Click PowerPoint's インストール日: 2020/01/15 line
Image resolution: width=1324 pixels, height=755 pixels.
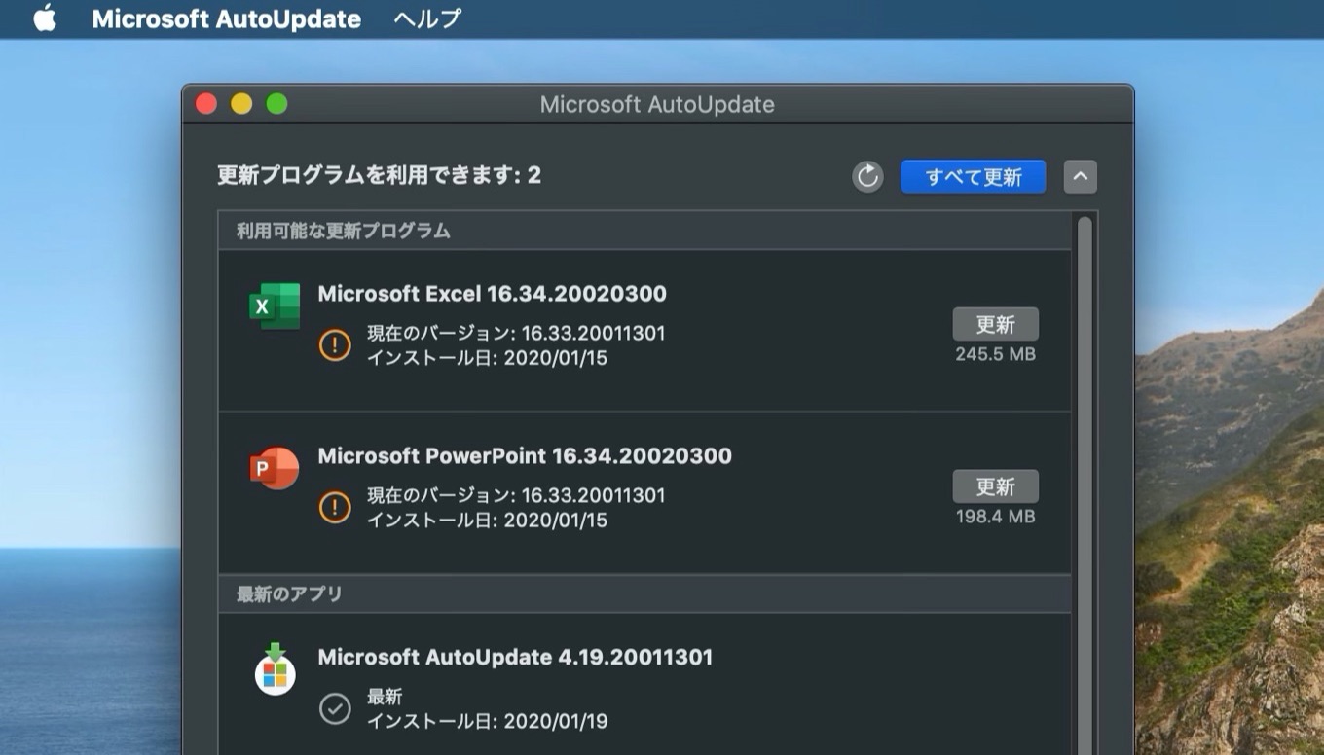click(x=487, y=521)
